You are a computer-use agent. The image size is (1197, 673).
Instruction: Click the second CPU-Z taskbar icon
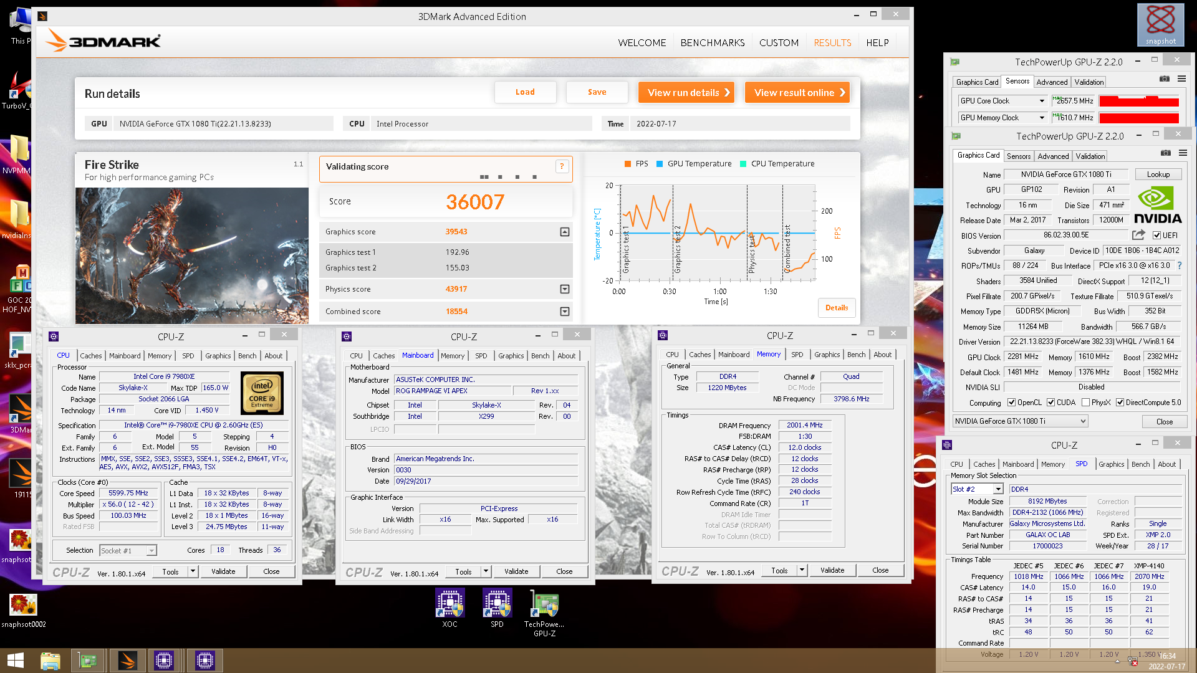[x=205, y=661]
